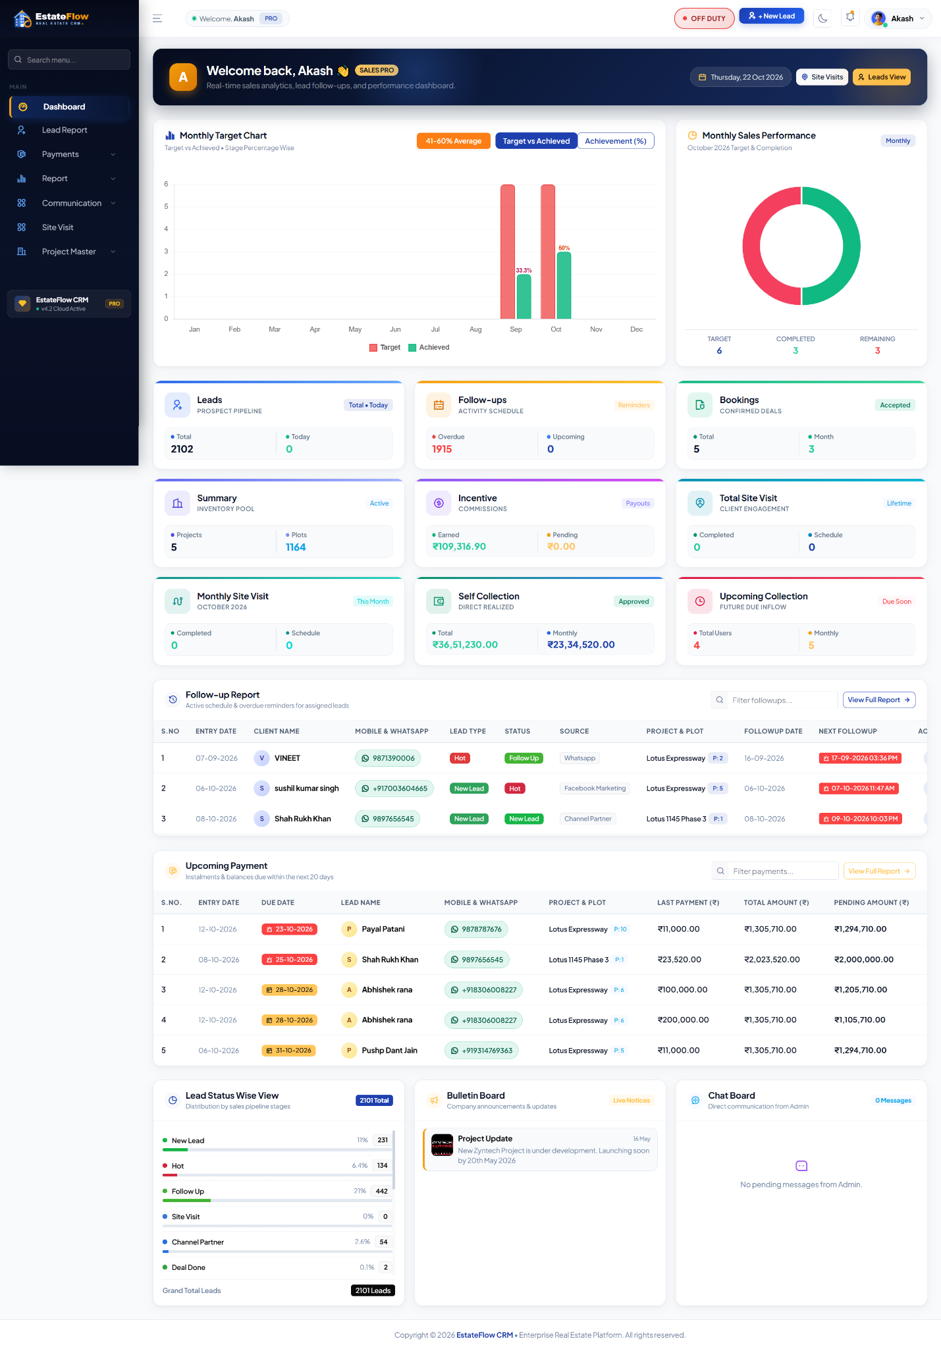Open Site Visit in the sidebar

69,227
